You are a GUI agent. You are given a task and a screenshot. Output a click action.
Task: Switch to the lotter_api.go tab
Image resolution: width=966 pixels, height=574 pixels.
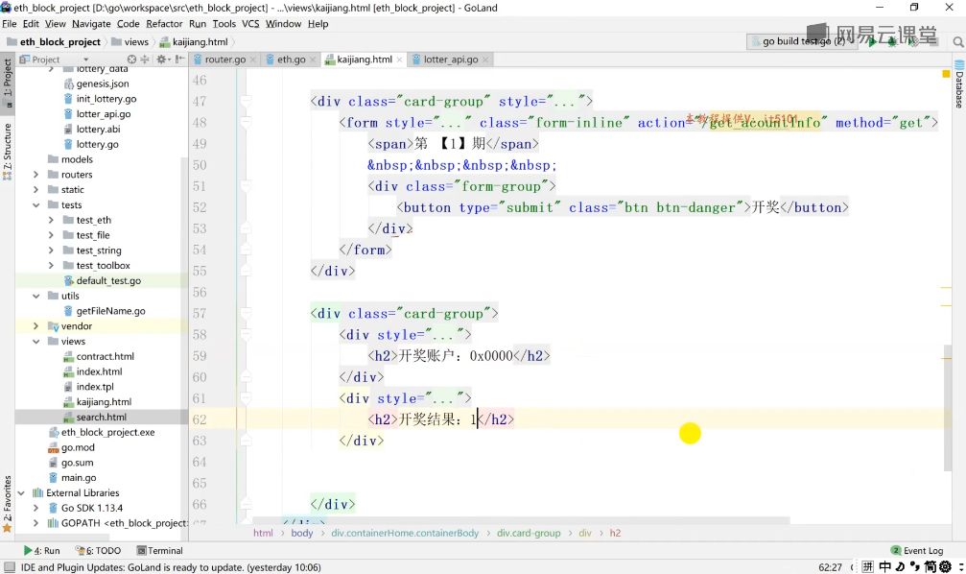click(450, 60)
